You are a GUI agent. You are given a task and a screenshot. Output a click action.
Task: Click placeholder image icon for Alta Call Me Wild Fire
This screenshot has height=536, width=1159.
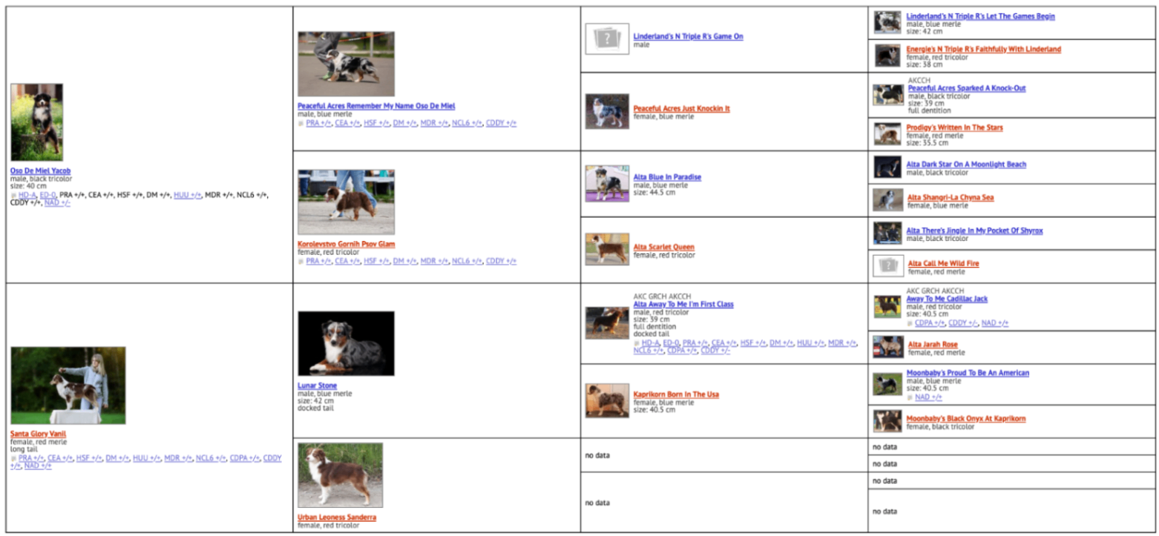(x=888, y=265)
